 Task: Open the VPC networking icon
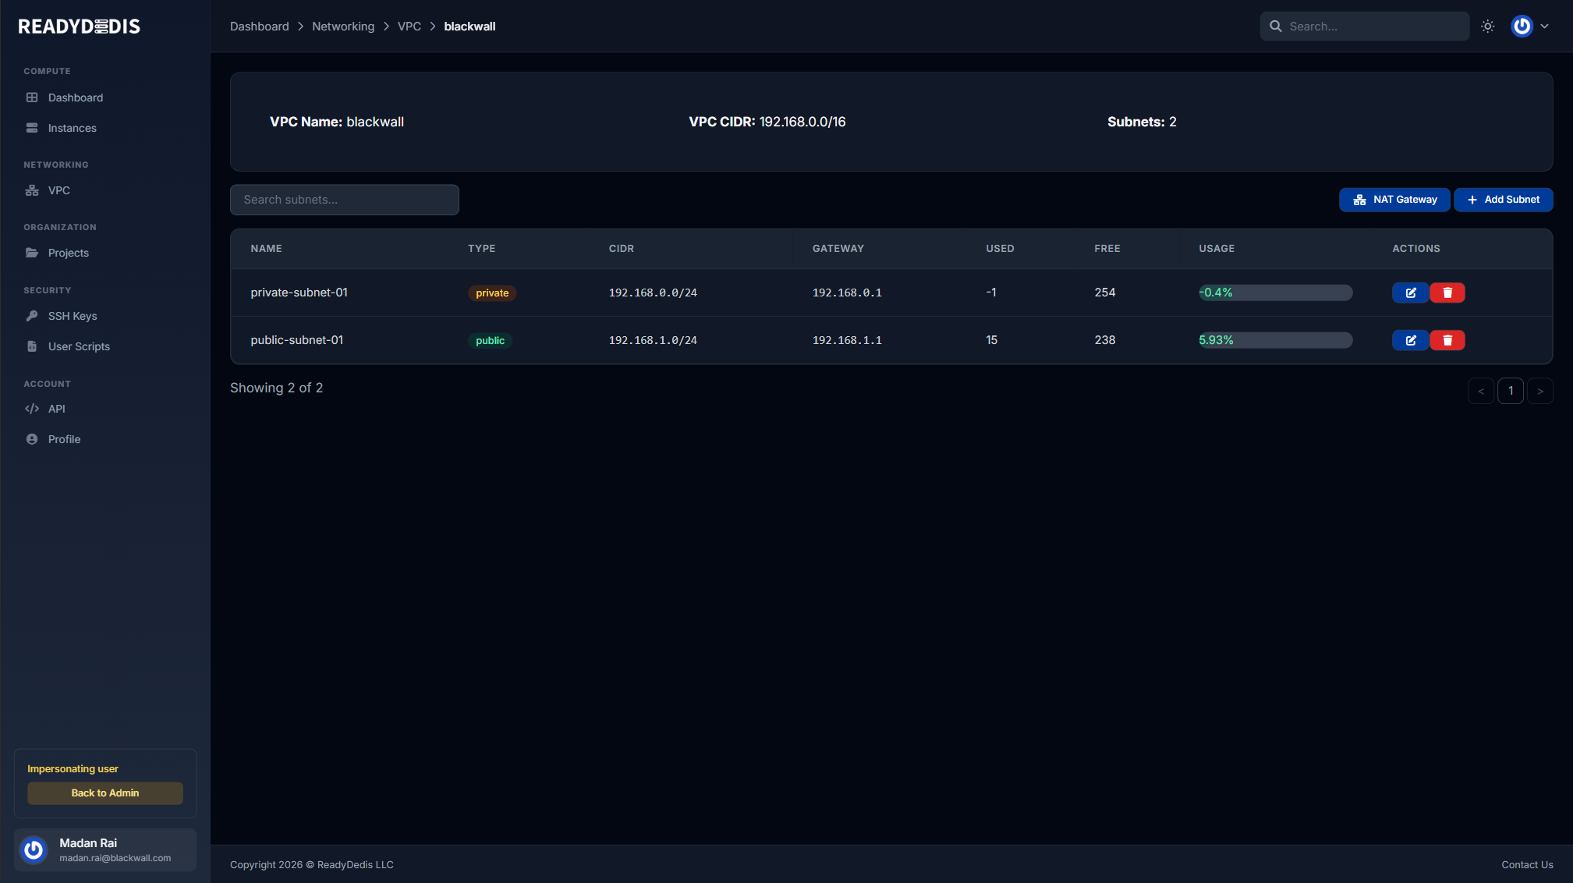31,190
